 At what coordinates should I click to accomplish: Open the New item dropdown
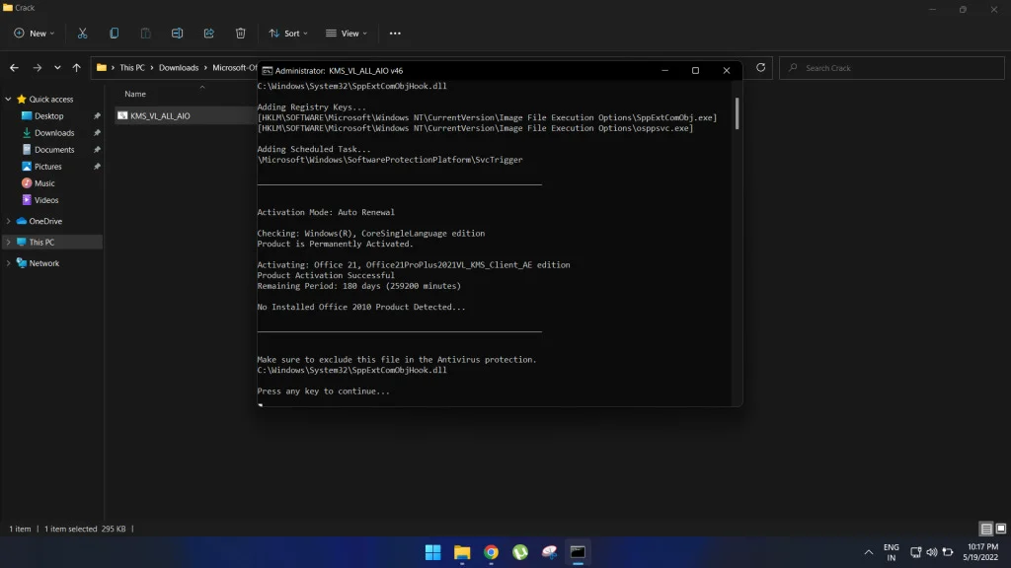pyautogui.click(x=35, y=34)
